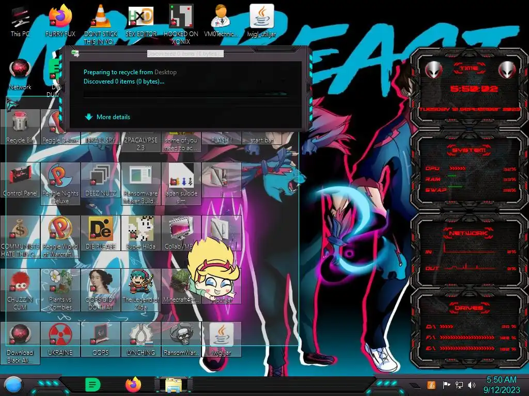The width and height of the screenshot is (529, 396).
Task: Open the taskbar clock showing 5:50 AM
Action: pyautogui.click(x=501, y=385)
